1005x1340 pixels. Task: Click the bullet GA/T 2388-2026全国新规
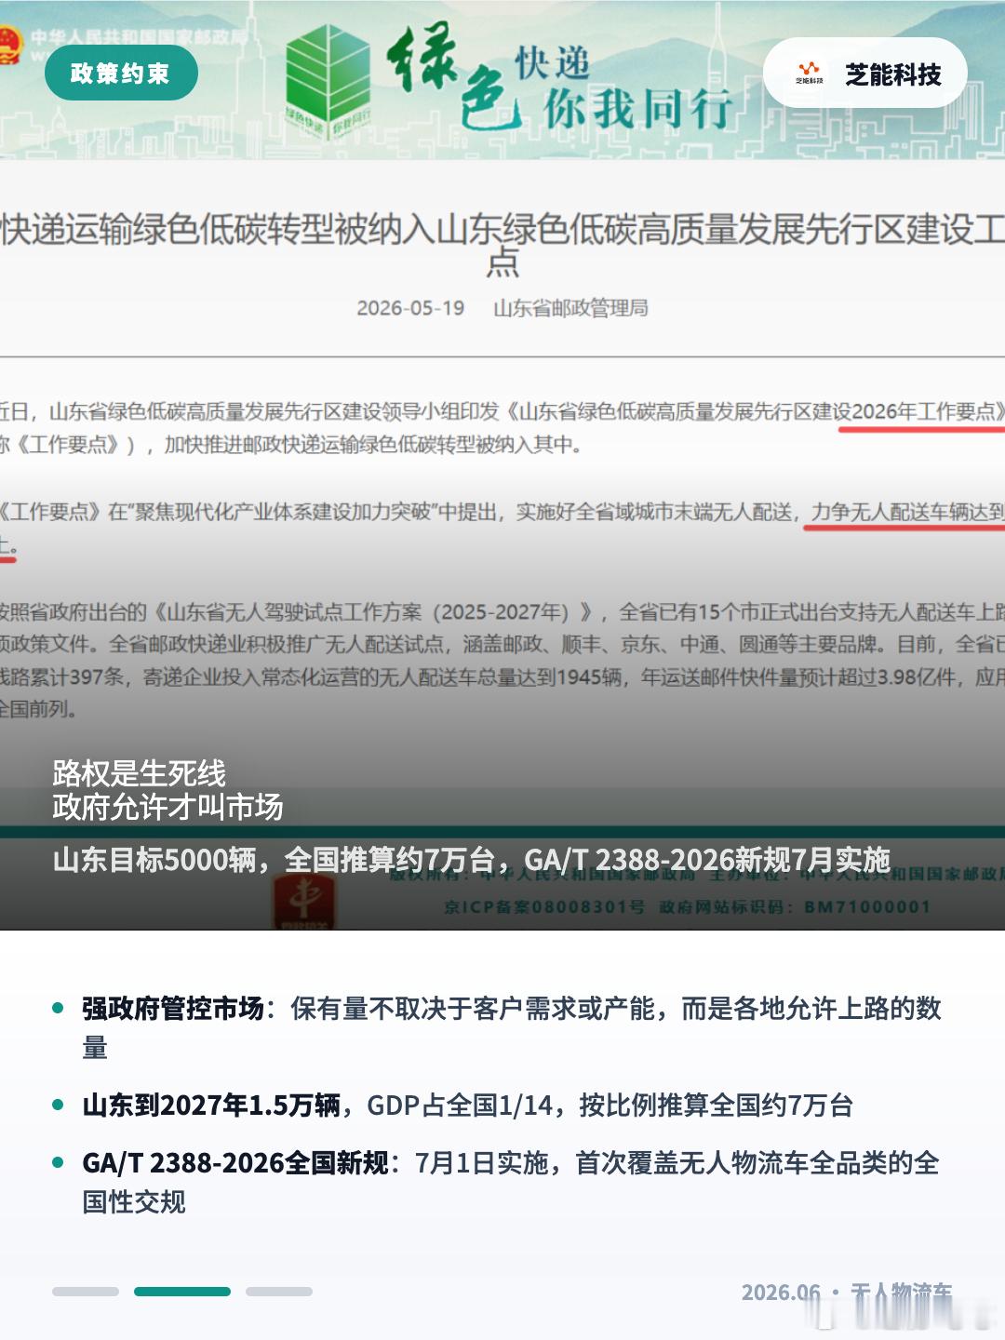click(x=511, y=1182)
